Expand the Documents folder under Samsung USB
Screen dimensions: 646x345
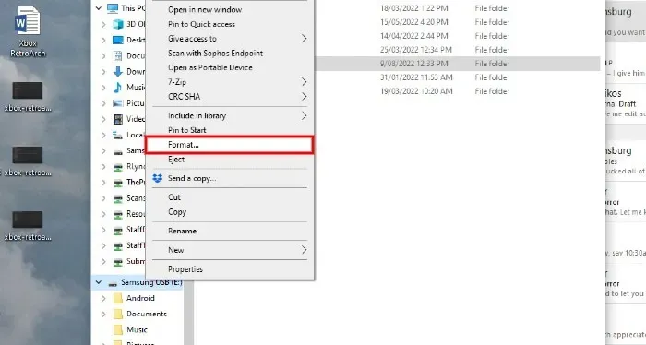pyautogui.click(x=103, y=314)
